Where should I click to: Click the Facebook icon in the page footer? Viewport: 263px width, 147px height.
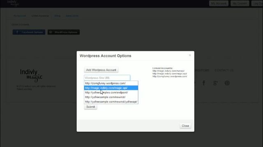click(x=204, y=83)
